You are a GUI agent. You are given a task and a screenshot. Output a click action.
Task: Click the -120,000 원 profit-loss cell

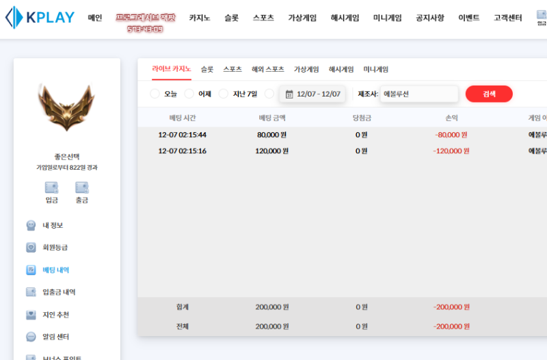(451, 151)
